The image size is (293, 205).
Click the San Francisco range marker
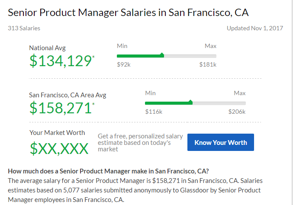(x=190, y=102)
